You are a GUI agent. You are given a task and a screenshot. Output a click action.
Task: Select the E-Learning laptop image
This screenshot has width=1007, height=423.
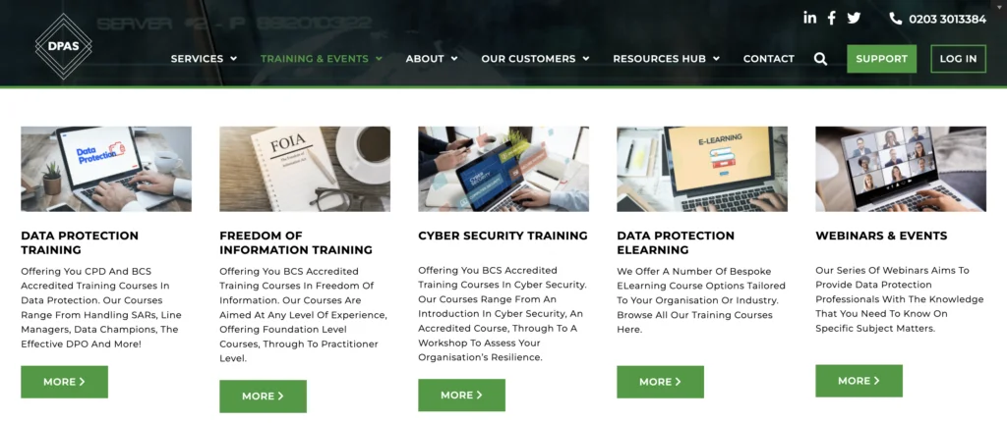click(702, 169)
